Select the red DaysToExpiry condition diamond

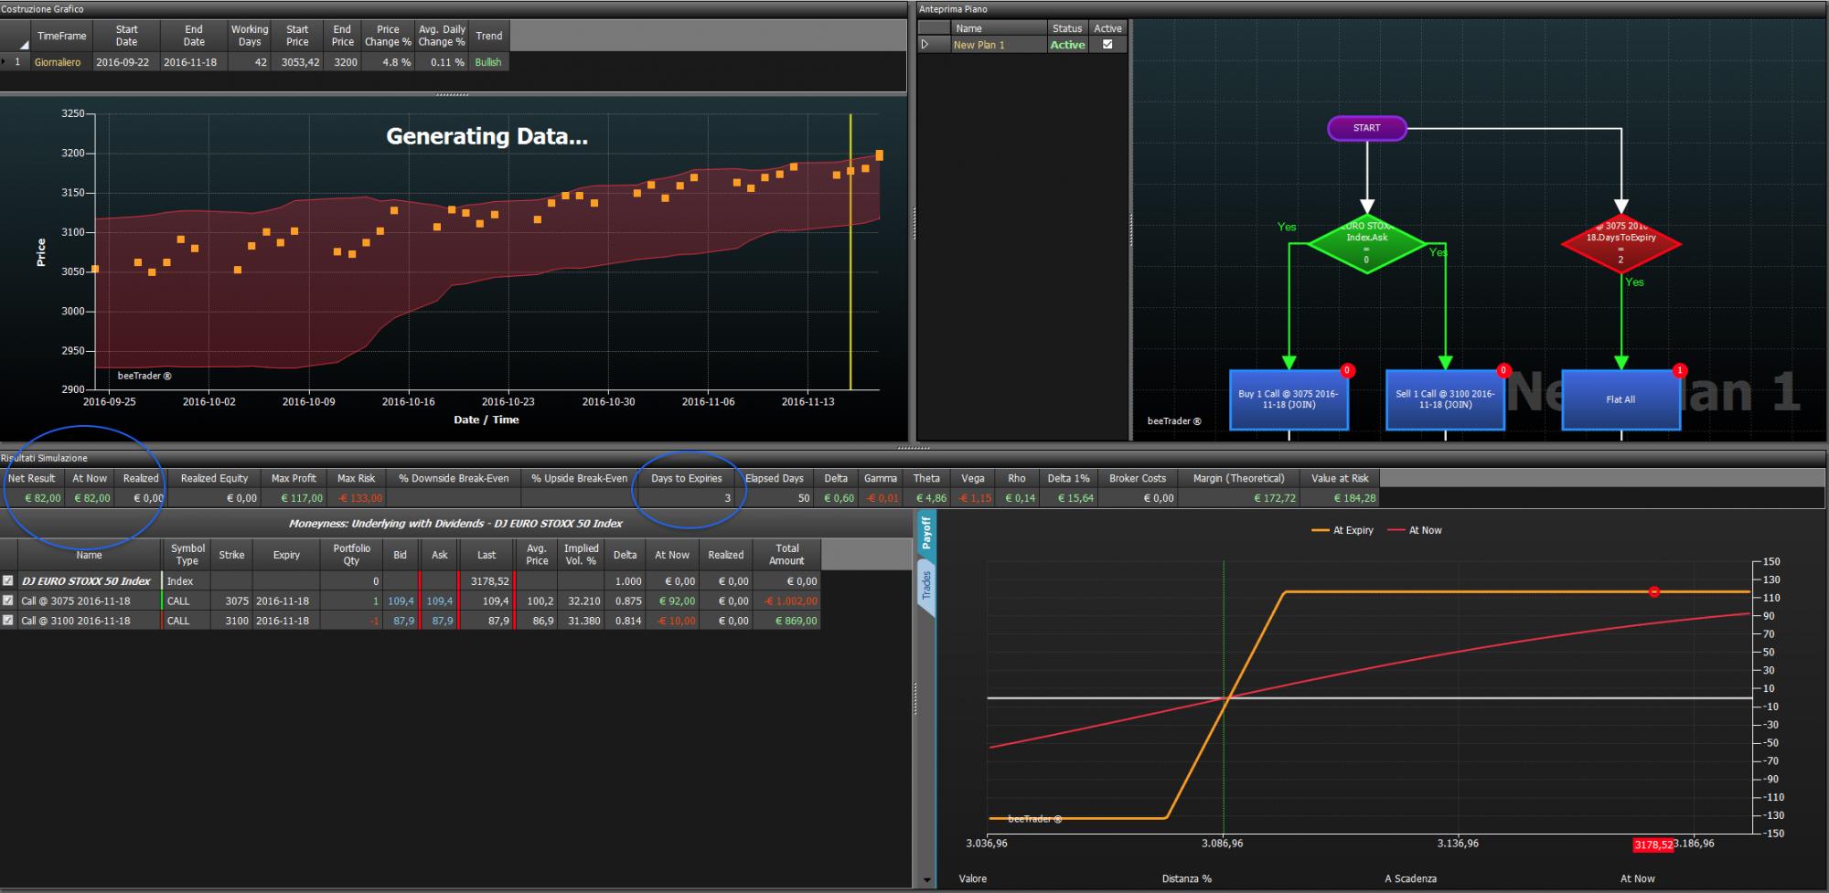click(x=1620, y=243)
